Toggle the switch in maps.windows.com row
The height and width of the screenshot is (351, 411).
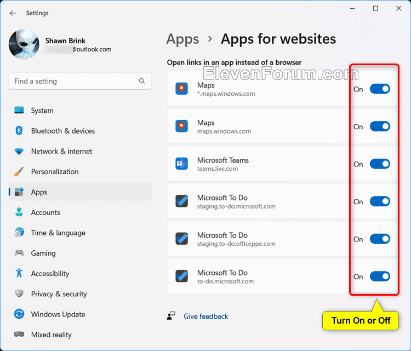(380, 126)
